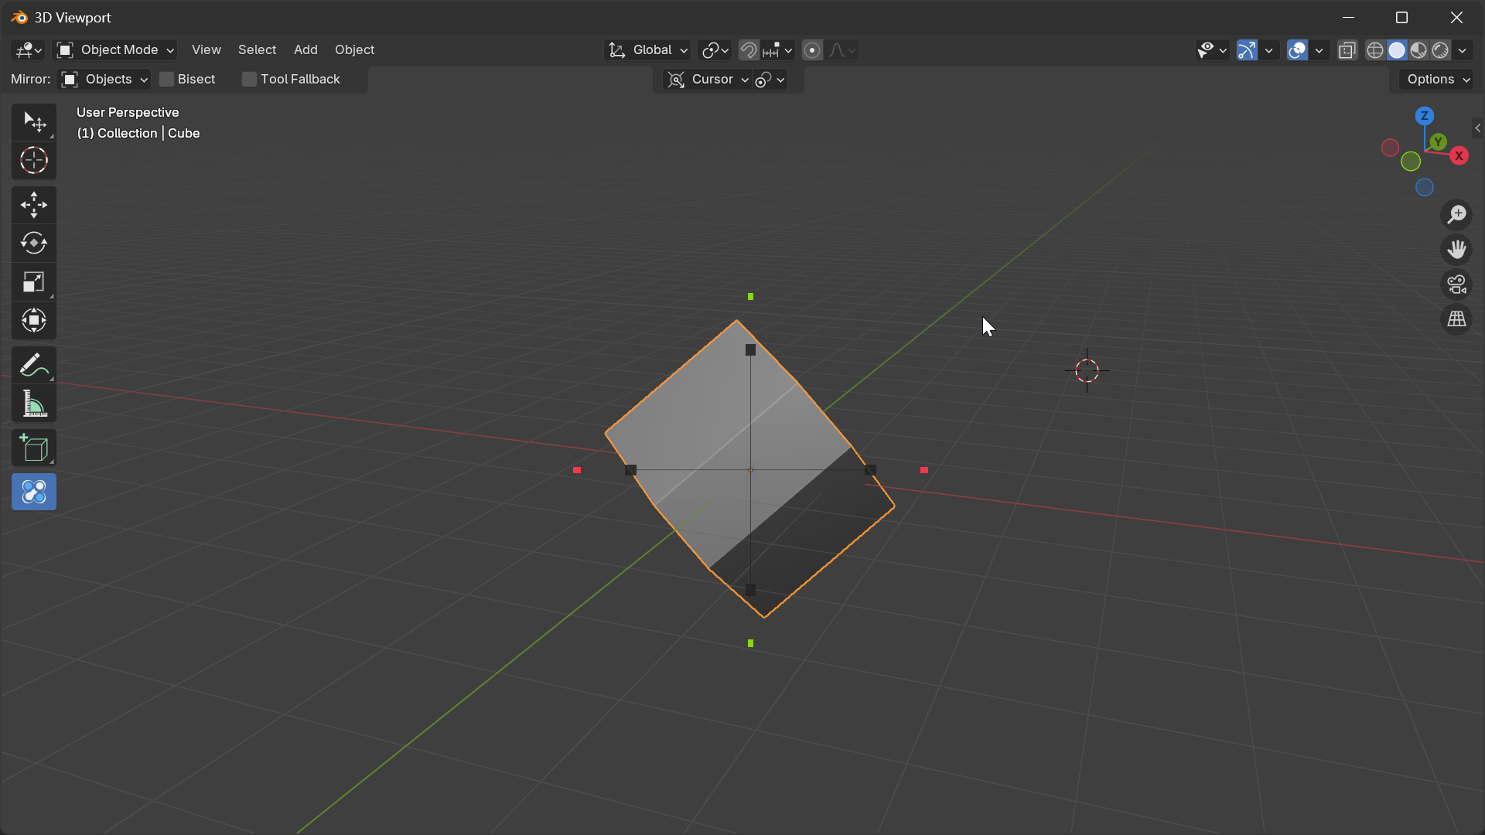
Task: Click the Options button
Action: (1435, 79)
